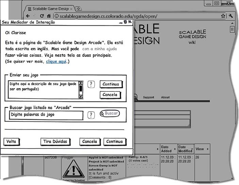The height and width of the screenshot is (185, 239).
Task: Click help icon beside game description box
Action: pyautogui.click(x=91, y=84)
